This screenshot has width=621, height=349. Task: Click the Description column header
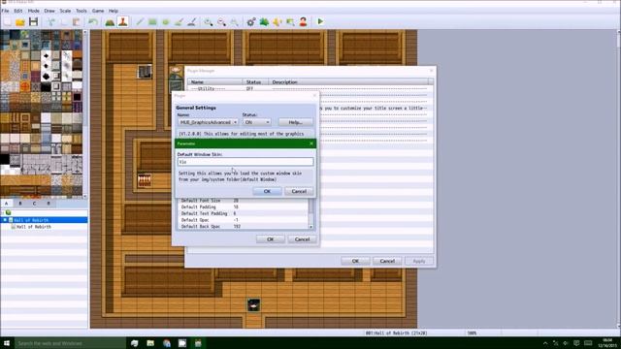(x=348, y=81)
